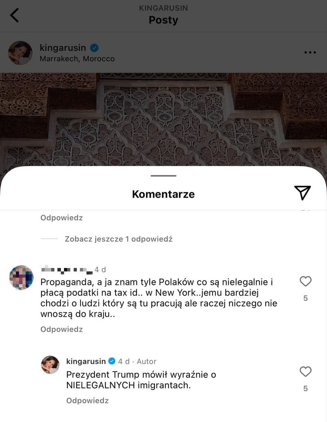327x422 pixels.
Task: Grab the comments sheet drag handle
Action: point(163,176)
